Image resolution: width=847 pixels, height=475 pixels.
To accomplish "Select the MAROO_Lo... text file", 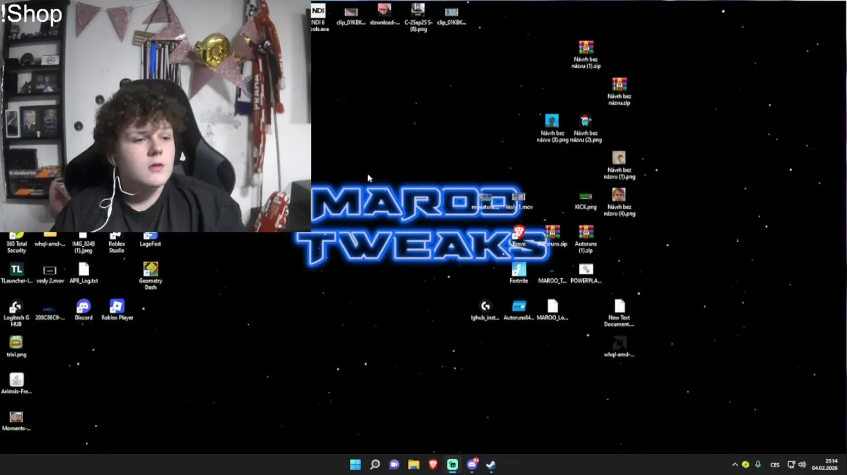I will 553,310.
